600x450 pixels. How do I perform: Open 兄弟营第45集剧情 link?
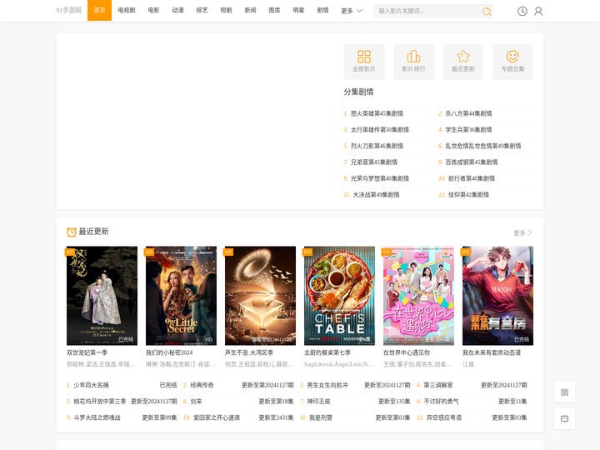coord(374,162)
